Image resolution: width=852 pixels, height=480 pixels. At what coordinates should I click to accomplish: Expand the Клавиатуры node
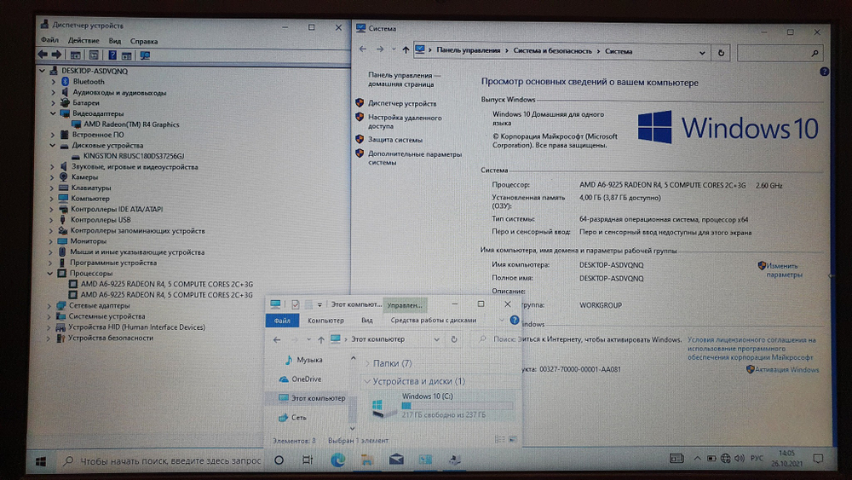52,188
